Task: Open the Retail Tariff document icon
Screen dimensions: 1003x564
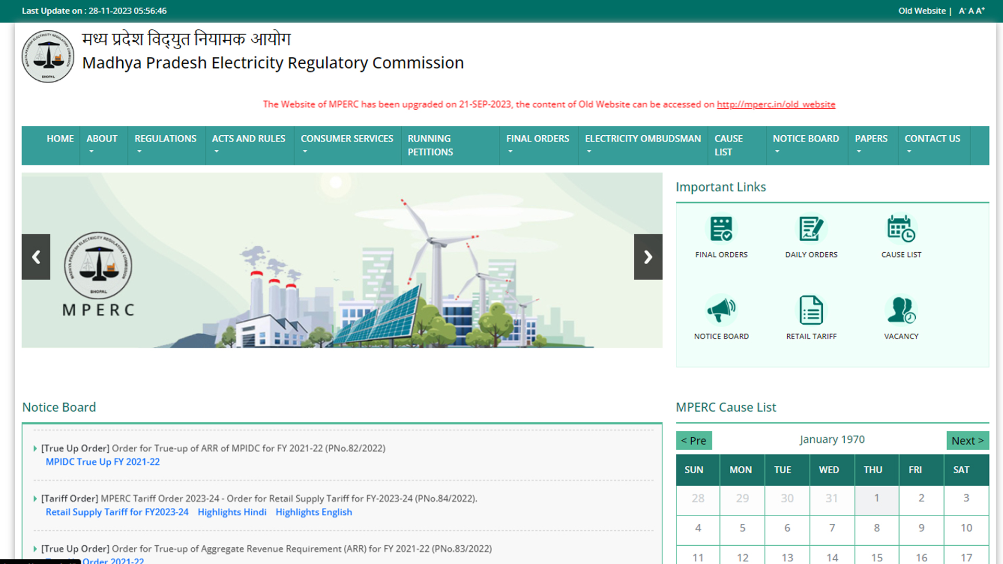Action: point(811,311)
